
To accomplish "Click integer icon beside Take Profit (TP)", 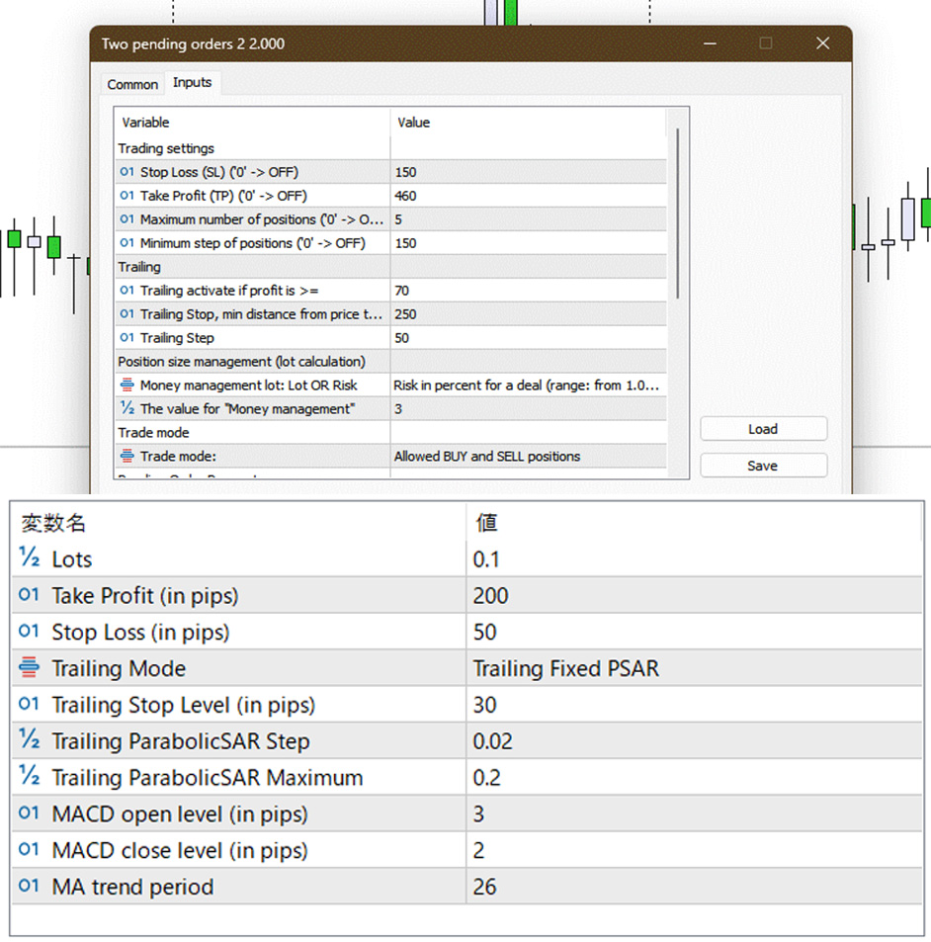I will point(127,196).
